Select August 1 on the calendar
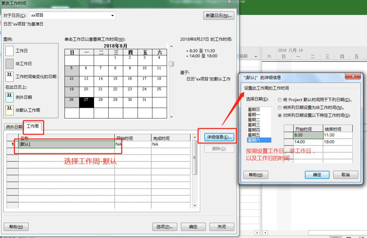This screenshot has height=238, width=367. (x=116, y=60)
